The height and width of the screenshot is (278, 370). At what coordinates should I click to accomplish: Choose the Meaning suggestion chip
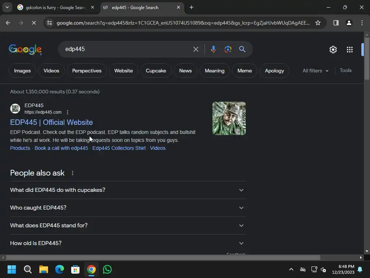click(x=215, y=71)
